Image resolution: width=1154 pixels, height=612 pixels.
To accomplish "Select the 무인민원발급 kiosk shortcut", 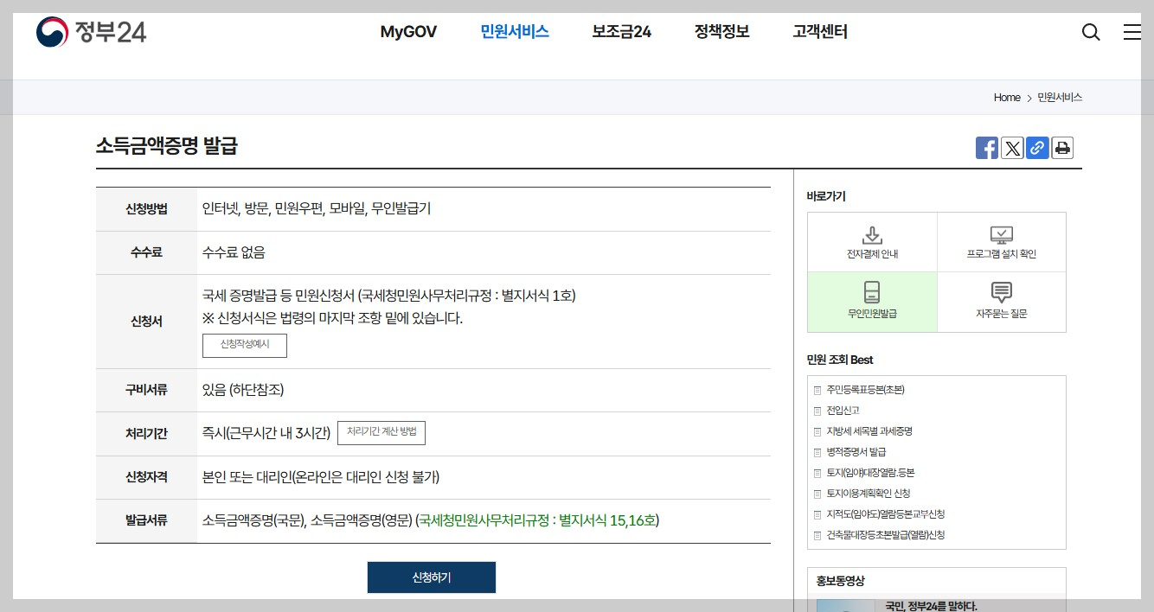I will (x=871, y=302).
